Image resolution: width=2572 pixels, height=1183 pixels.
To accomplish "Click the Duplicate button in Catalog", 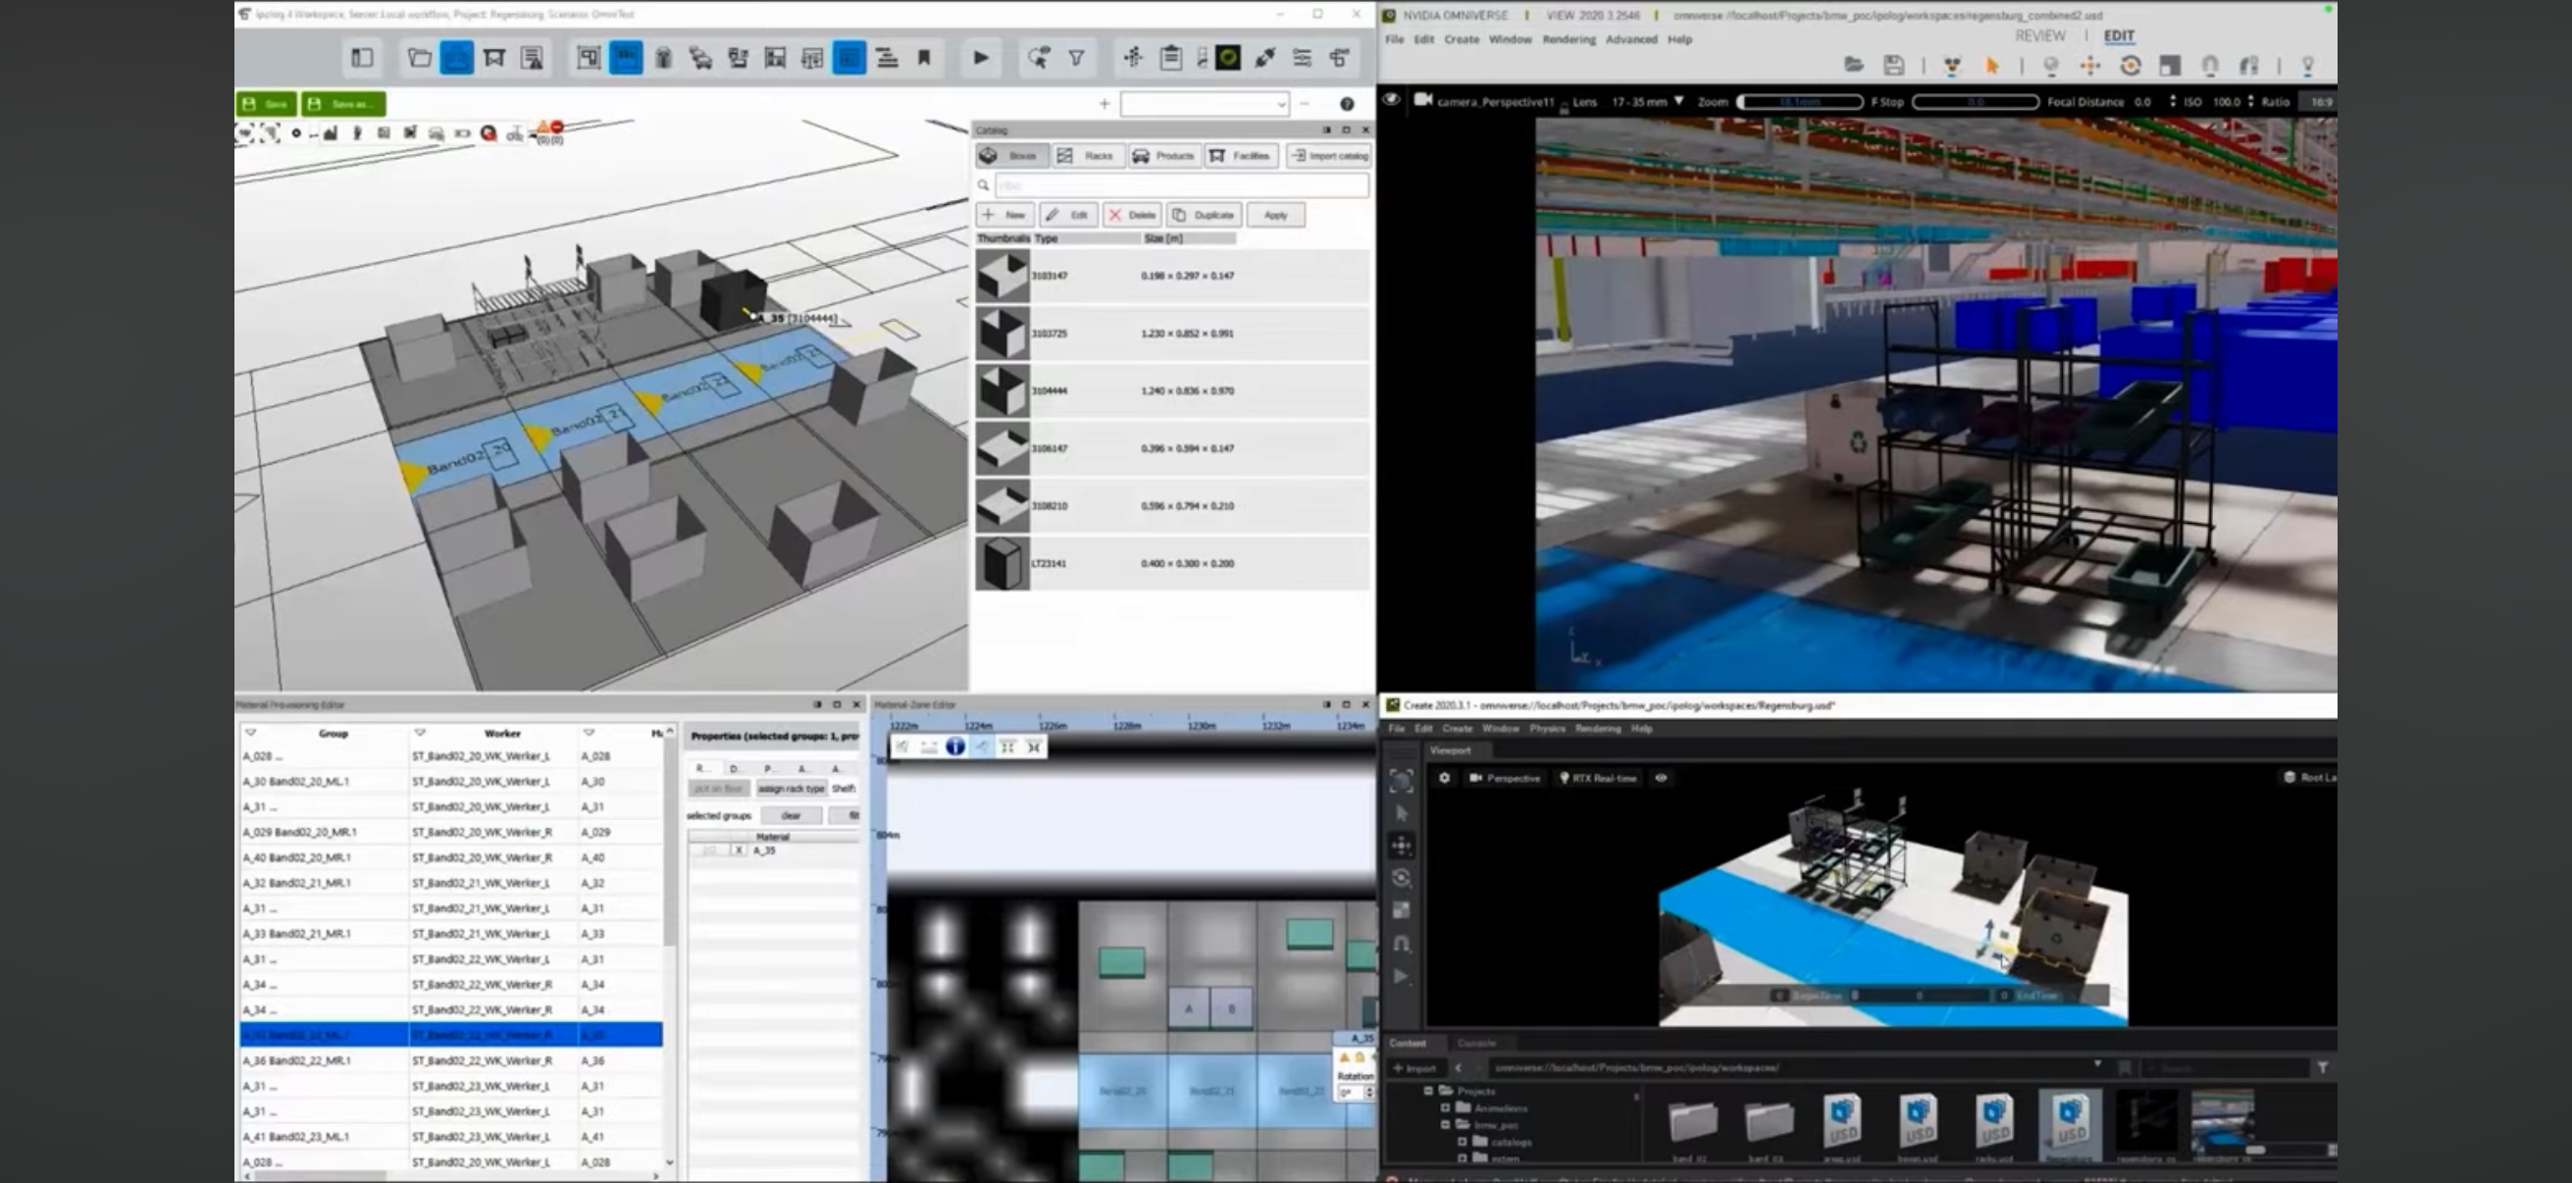I will coord(1205,215).
